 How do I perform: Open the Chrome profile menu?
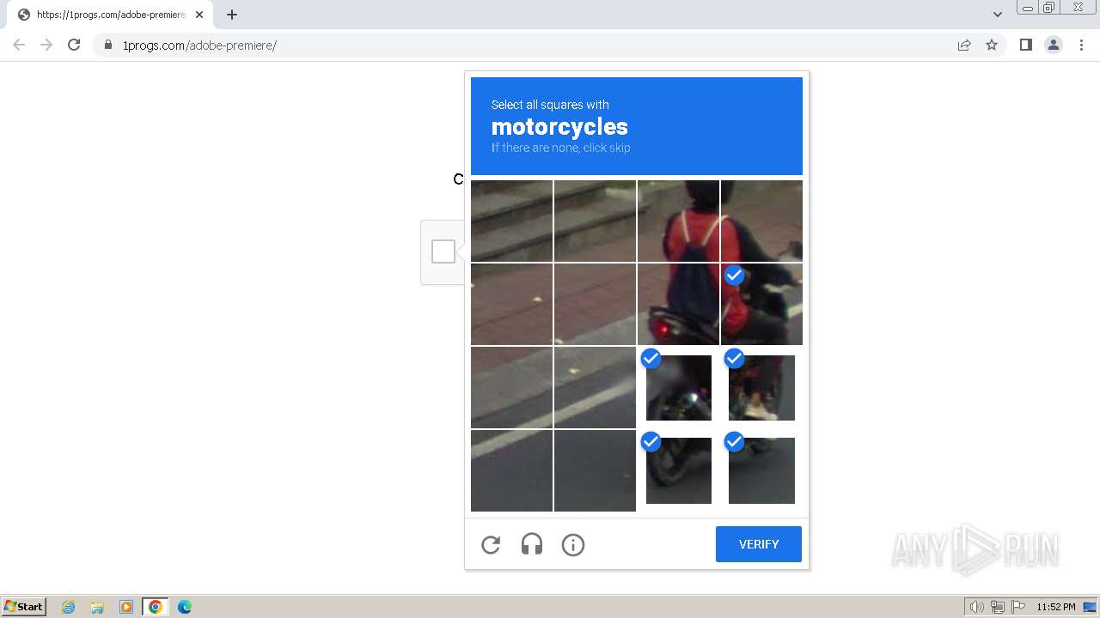[x=1054, y=45]
